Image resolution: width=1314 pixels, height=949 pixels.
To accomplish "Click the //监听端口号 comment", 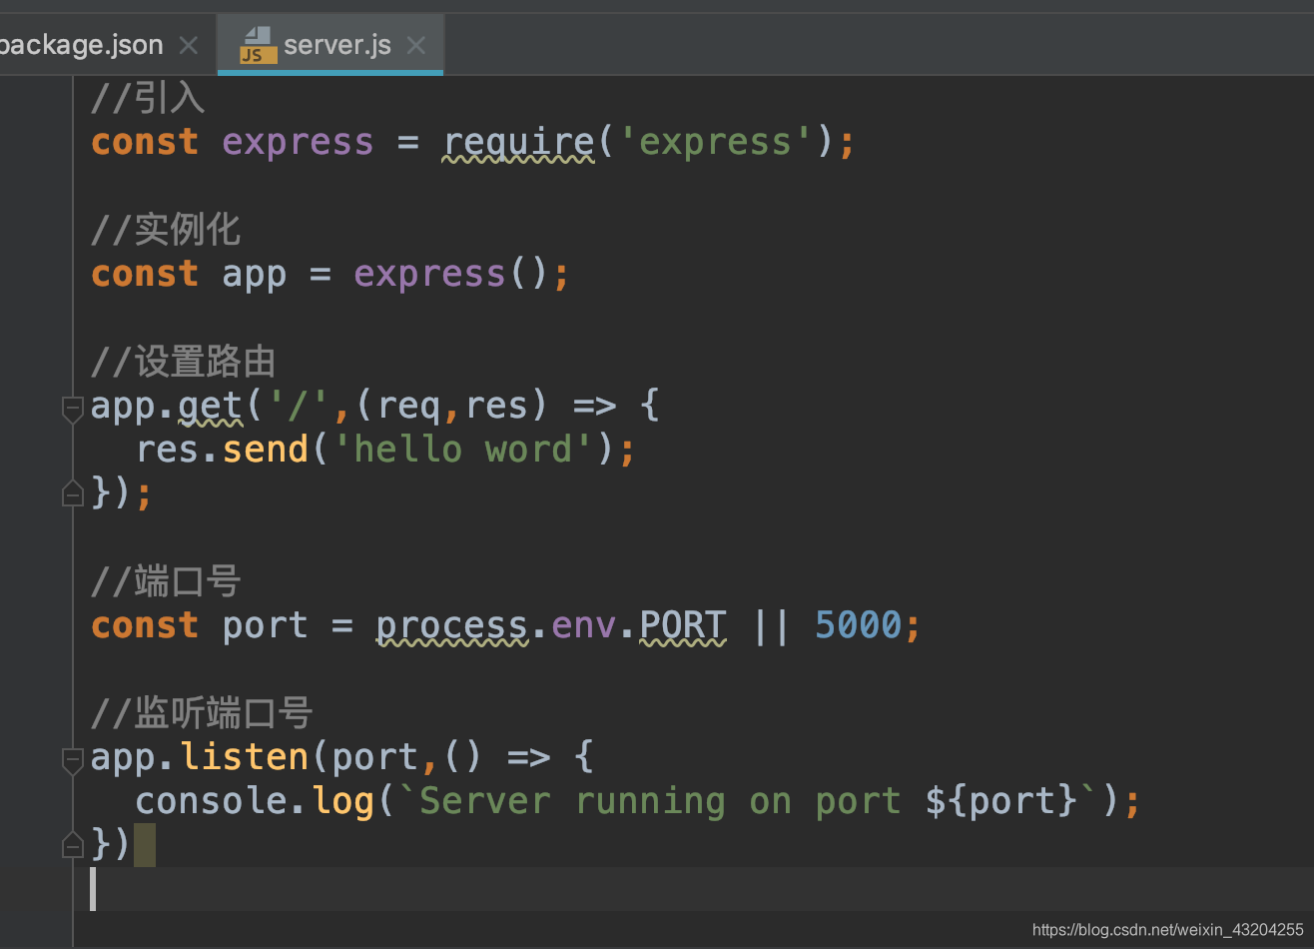I will pyautogui.click(x=202, y=713).
